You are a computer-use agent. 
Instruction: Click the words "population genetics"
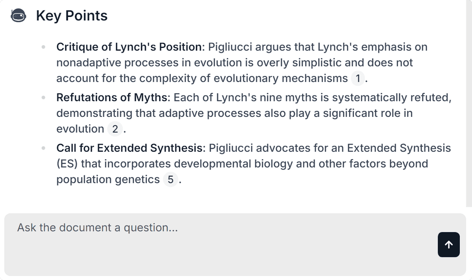[x=108, y=180]
